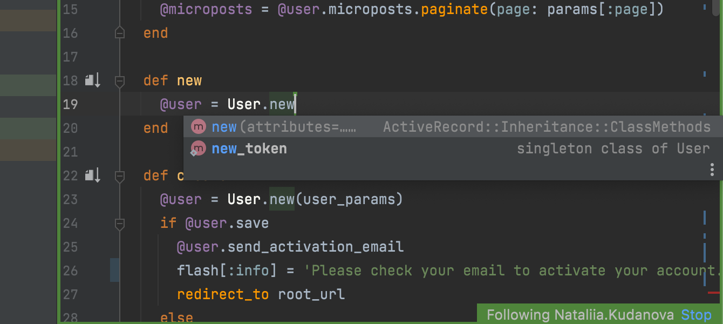Click the Following Nataliia.Kudanova label
The image size is (723, 324).
[580, 315]
